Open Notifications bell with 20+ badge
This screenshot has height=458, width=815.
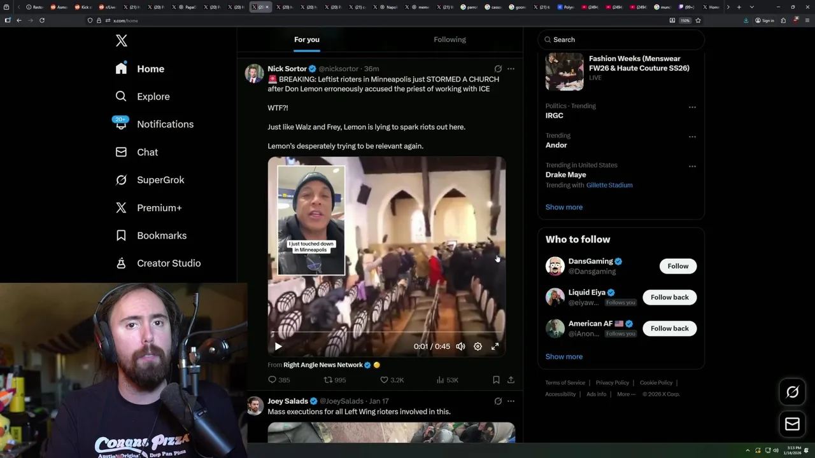(121, 123)
